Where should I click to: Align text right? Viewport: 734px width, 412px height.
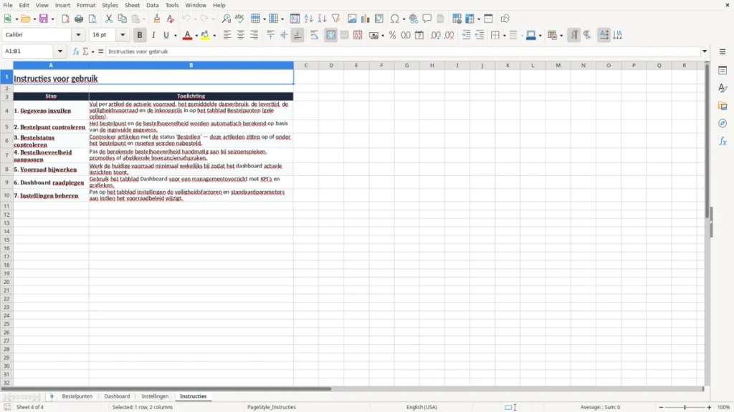pos(254,35)
